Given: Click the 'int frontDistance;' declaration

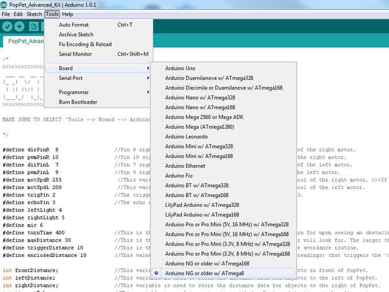Looking at the screenshot, I should (30, 270).
